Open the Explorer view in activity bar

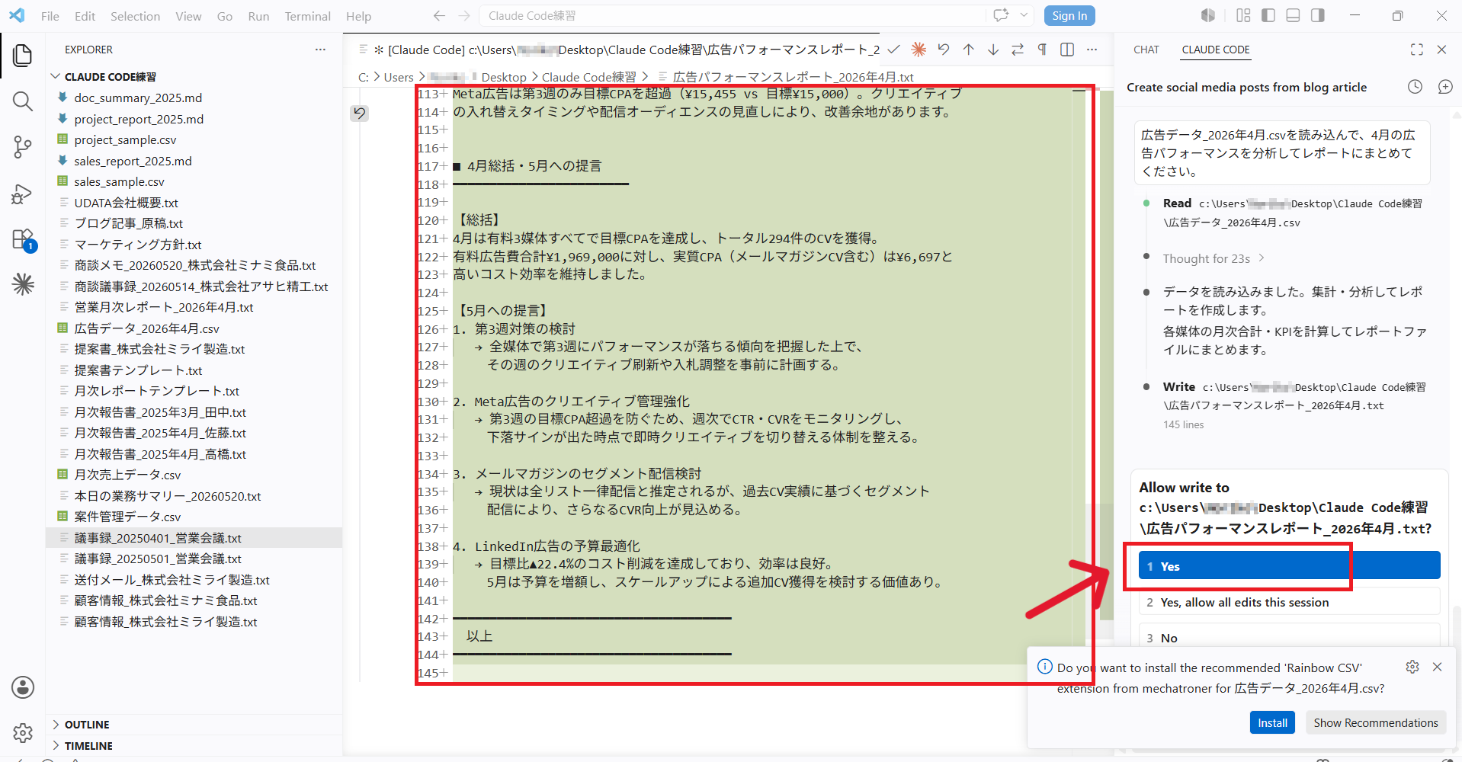(x=23, y=55)
